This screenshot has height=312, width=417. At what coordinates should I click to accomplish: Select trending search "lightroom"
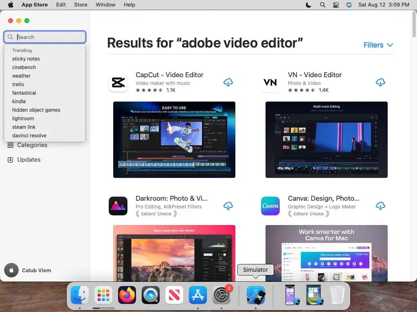pos(23,118)
